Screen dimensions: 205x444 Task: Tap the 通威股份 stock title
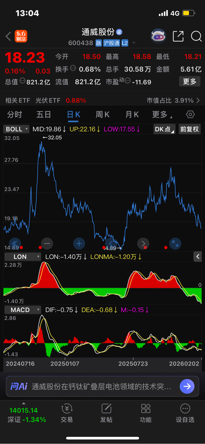[x=98, y=32]
